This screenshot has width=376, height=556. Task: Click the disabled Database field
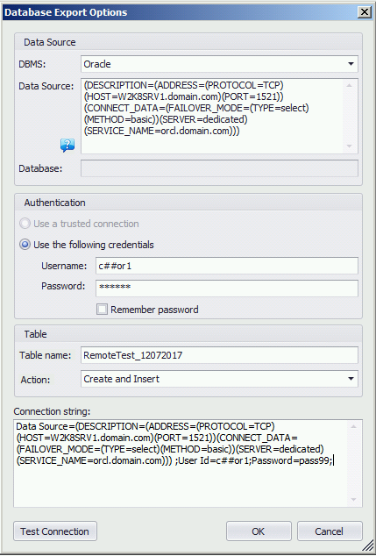tap(219, 168)
